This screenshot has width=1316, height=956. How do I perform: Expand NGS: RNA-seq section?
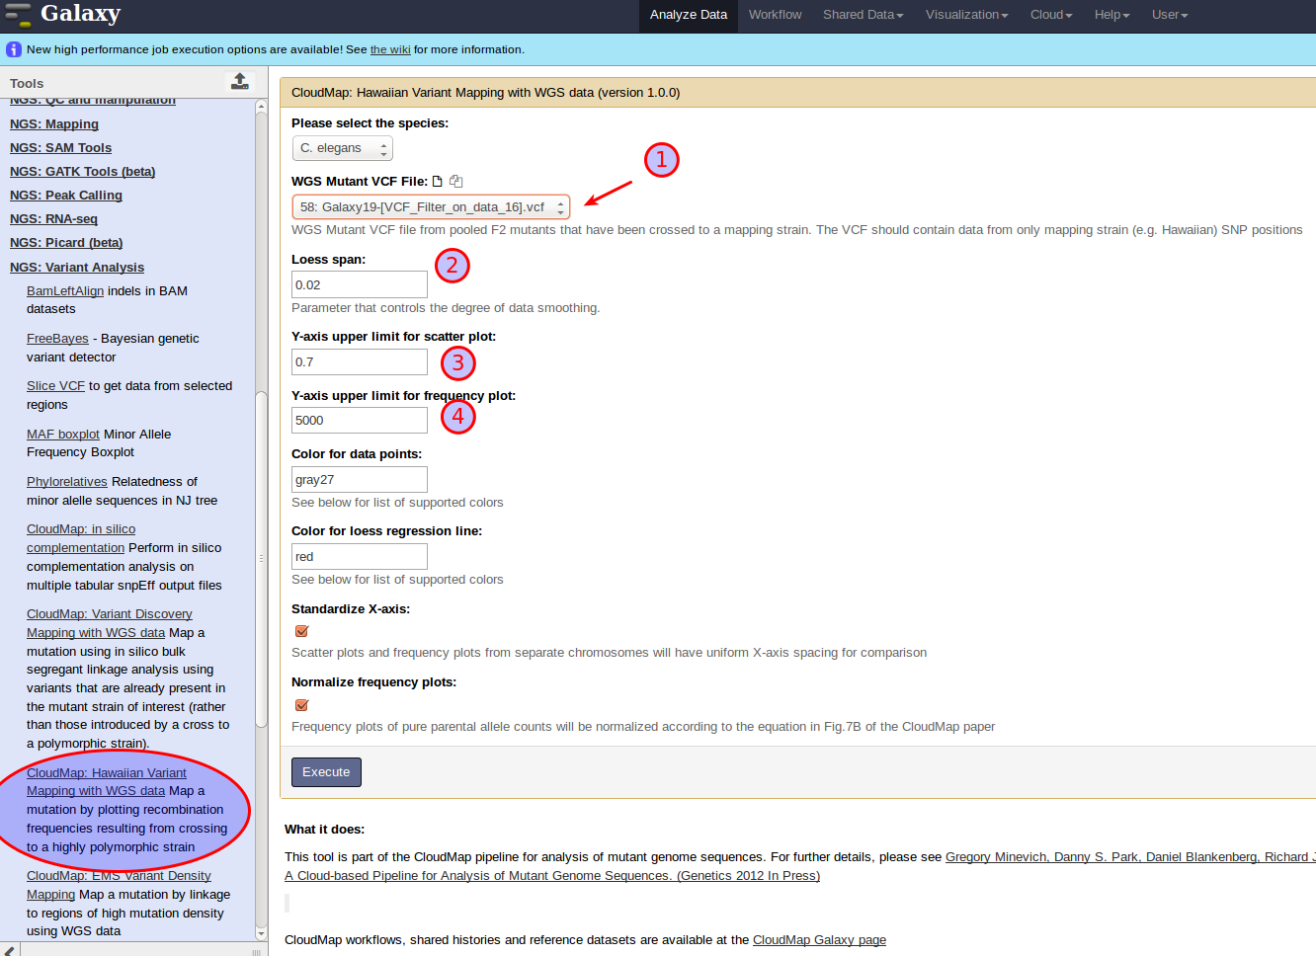tap(53, 219)
